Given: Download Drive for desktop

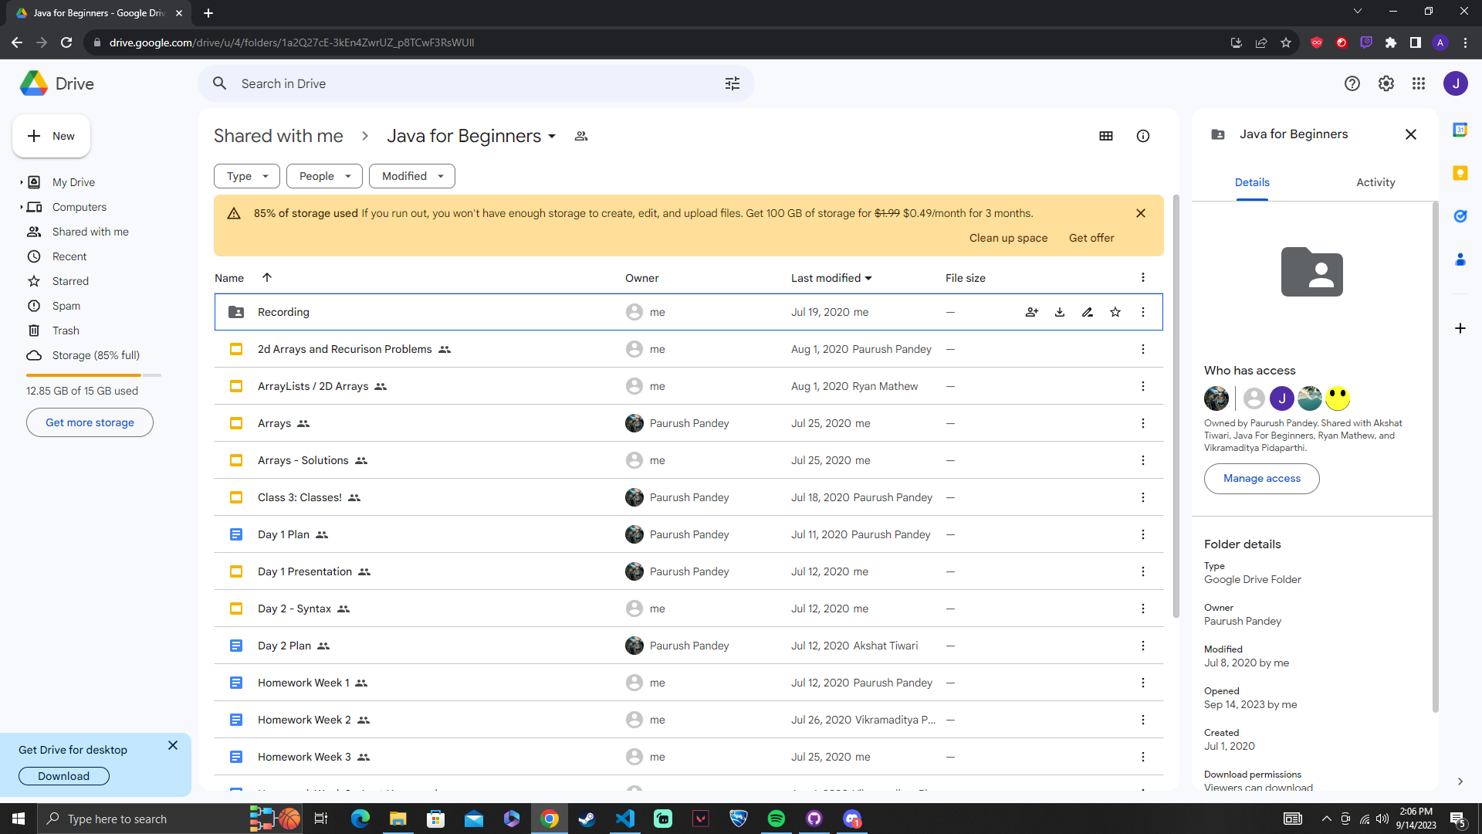Looking at the screenshot, I should [x=64, y=776].
